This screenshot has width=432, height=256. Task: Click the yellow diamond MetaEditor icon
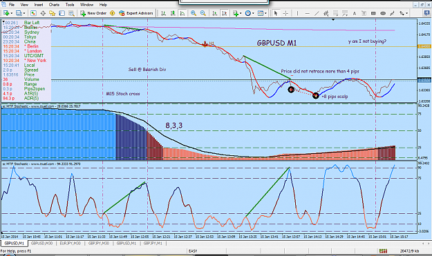tap(113, 13)
